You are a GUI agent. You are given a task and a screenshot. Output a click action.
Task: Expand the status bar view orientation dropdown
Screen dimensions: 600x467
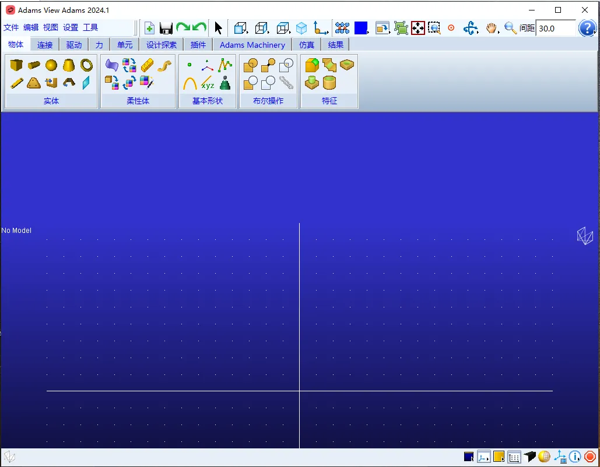pos(484,457)
